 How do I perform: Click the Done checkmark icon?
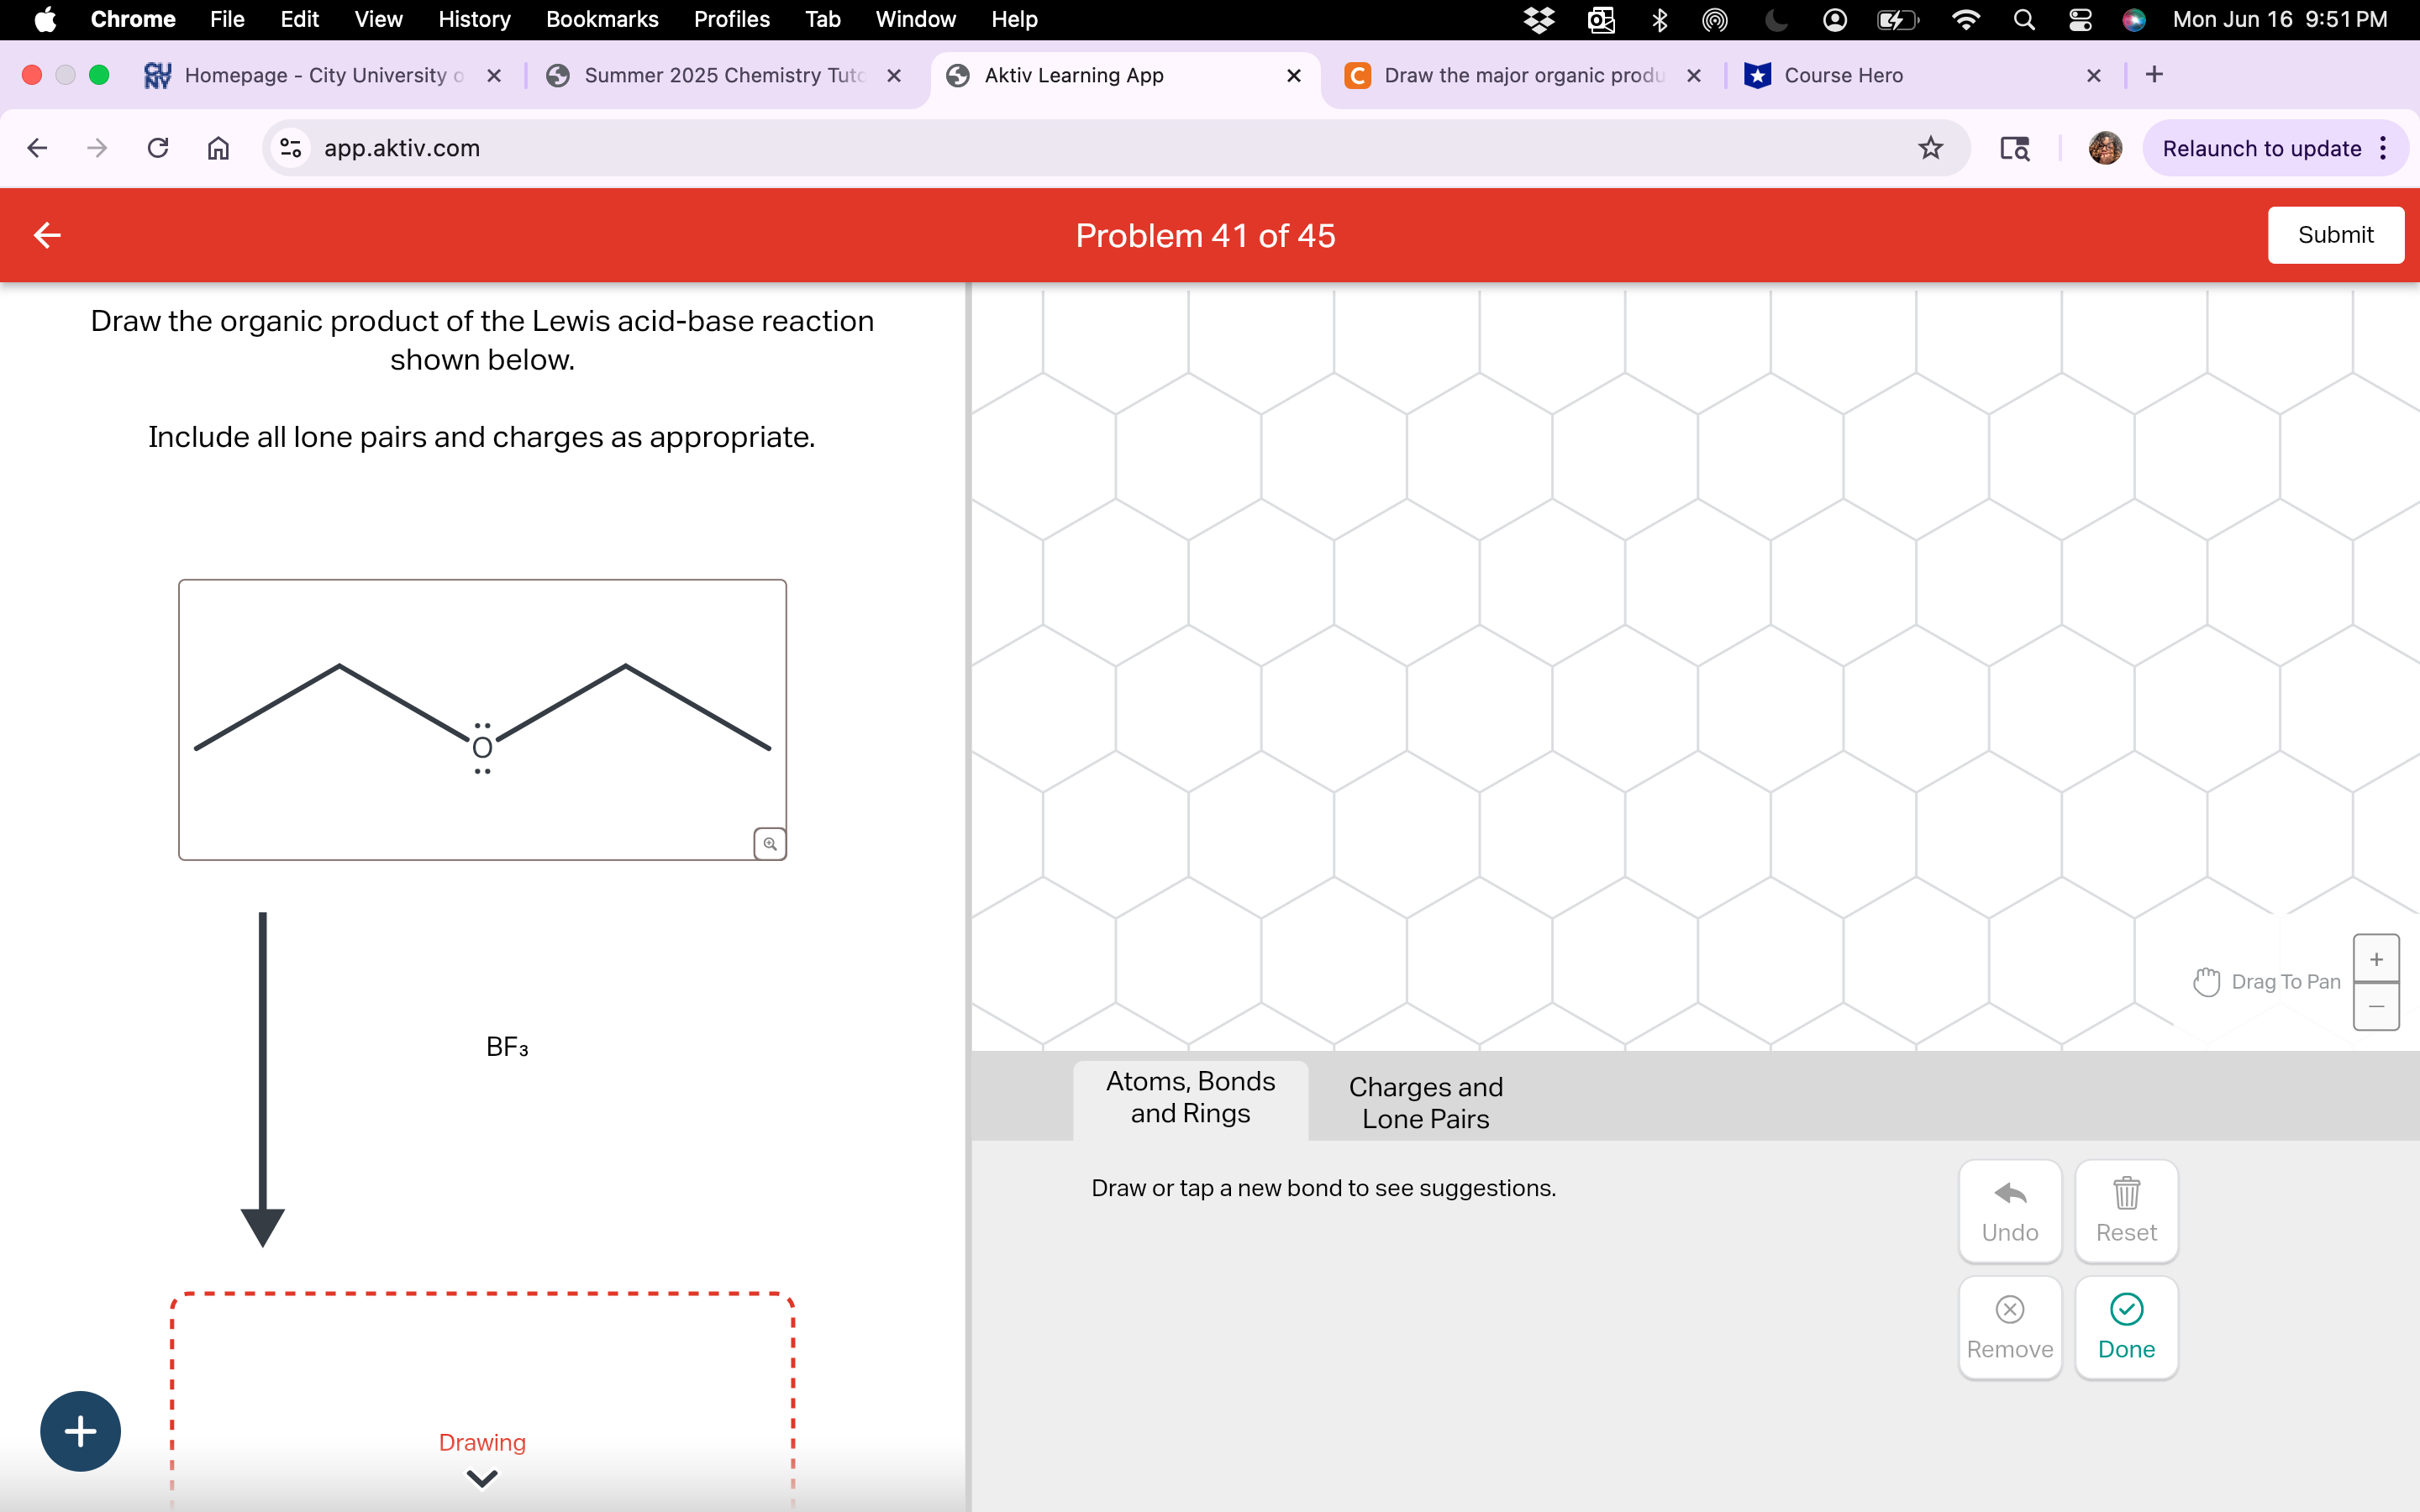(x=2126, y=1309)
